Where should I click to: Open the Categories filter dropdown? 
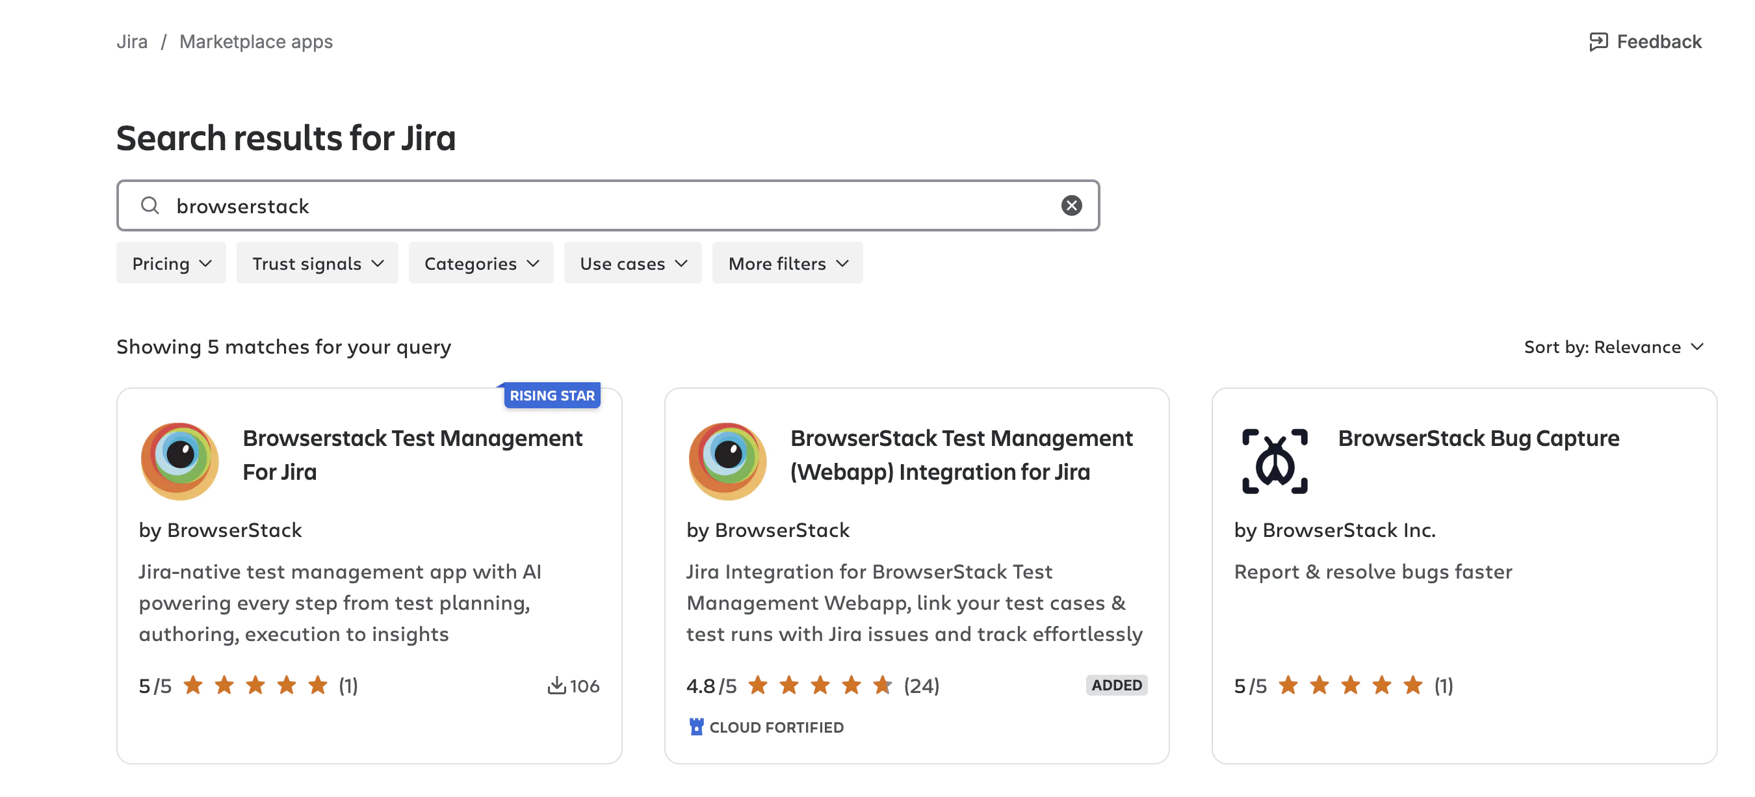coord(481,263)
